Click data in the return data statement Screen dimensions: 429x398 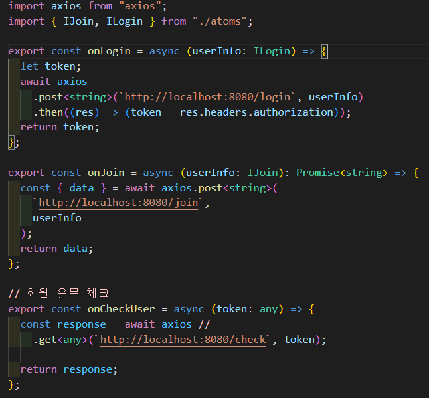click(x=75, y=249)
